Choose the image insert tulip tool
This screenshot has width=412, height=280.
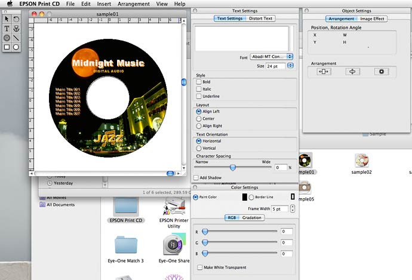coord(16,29)
